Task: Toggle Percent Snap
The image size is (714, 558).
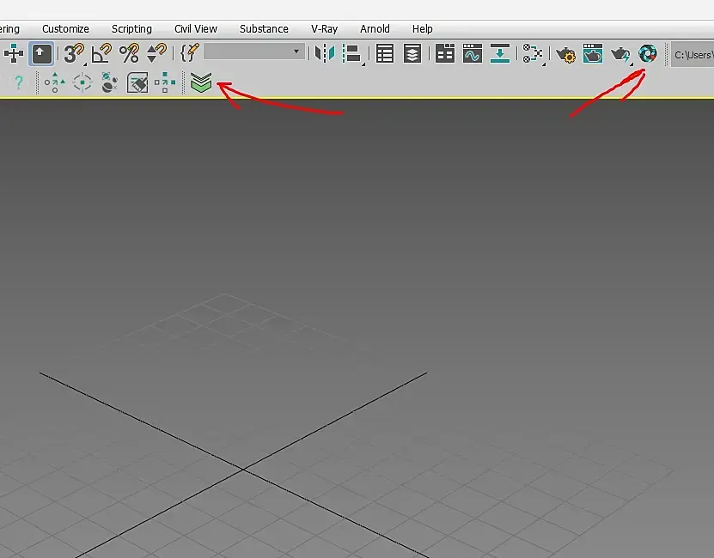Action: pyautogui.click(x=129, y=54)
